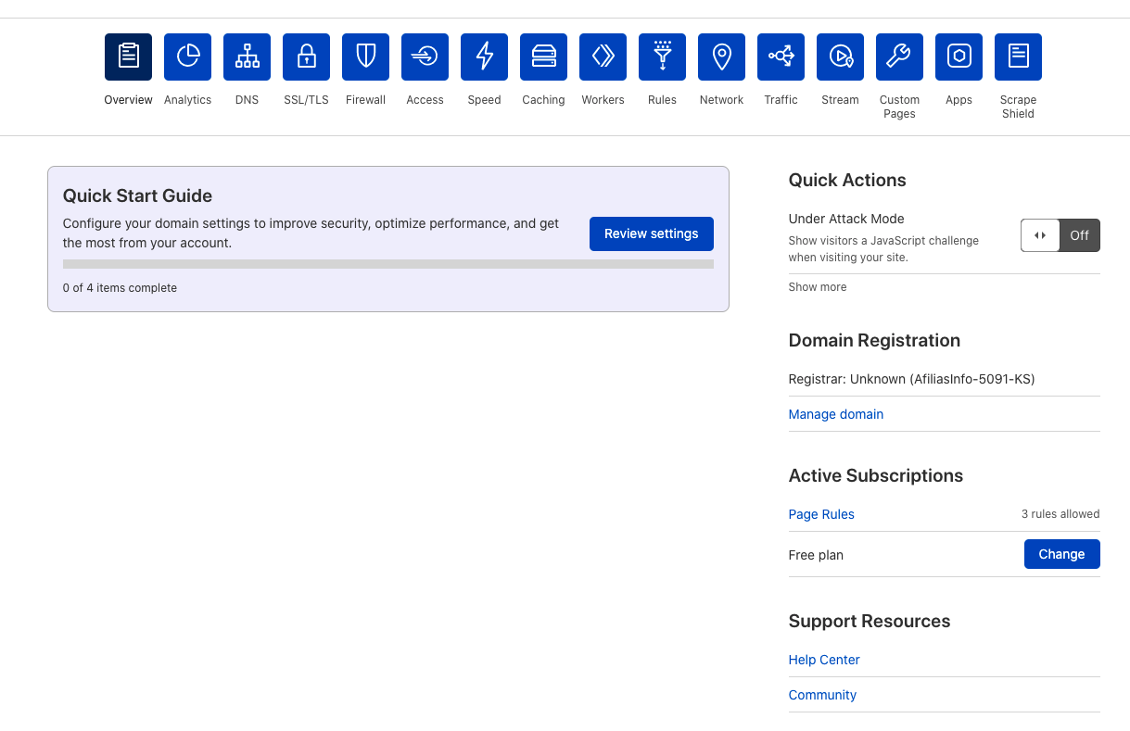Open the Page Rules subscription link

(821, 514)
